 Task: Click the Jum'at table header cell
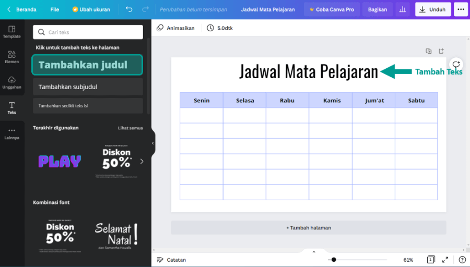pyautogui.click(x=374, y=100)
